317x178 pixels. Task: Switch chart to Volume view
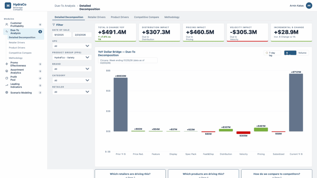tap(302, 53)
